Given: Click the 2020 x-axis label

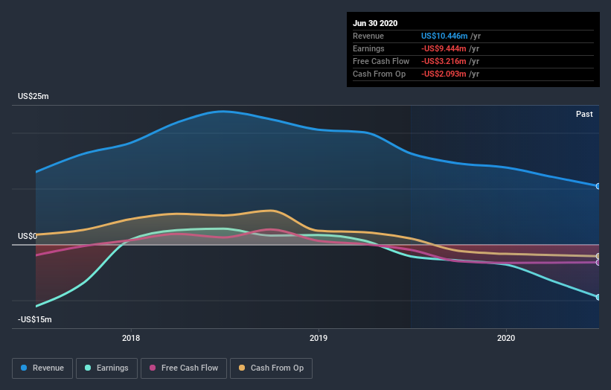Looking at the screenshot, I should (506, 338).
